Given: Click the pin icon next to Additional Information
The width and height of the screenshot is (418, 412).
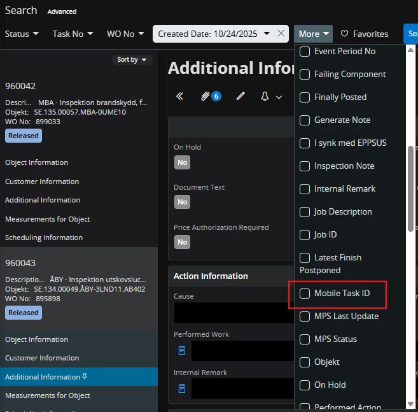Looking at the screenshot, I should (85, 377).
